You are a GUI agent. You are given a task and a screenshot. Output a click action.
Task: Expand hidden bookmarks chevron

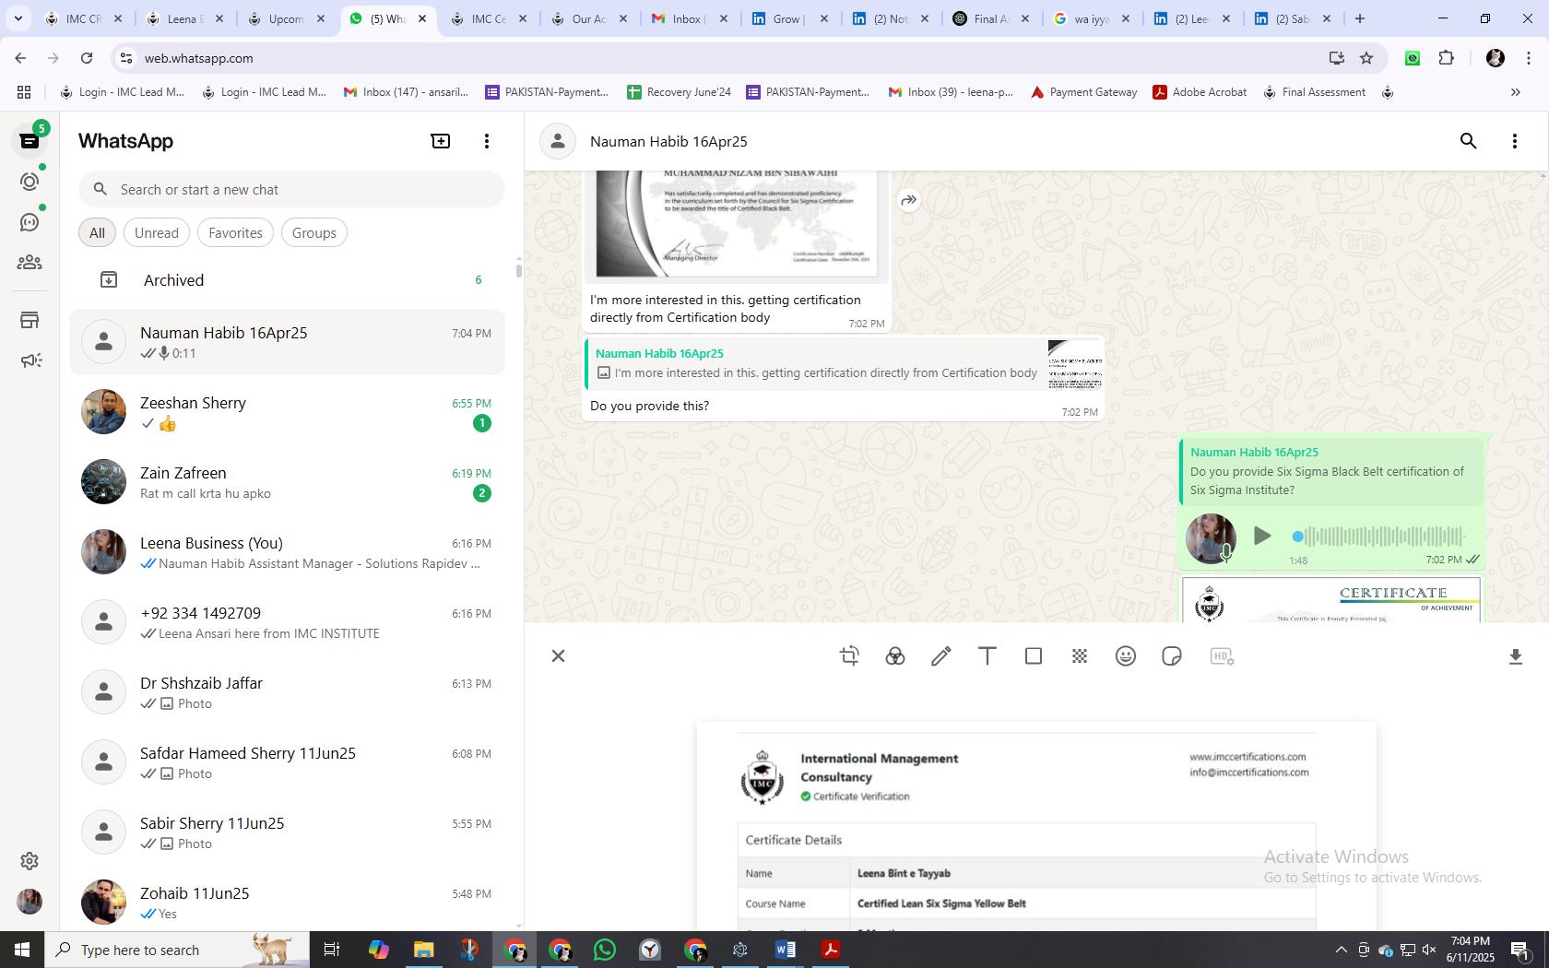tap(1515, 92)
